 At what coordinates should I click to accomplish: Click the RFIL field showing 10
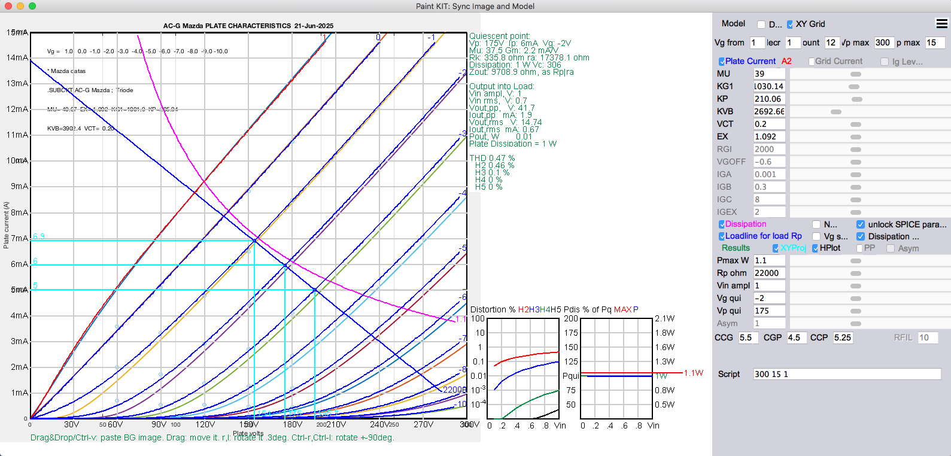tap(928, 338)
